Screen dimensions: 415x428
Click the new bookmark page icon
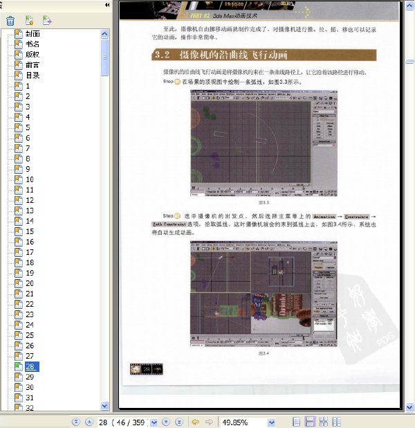(29, 20)
